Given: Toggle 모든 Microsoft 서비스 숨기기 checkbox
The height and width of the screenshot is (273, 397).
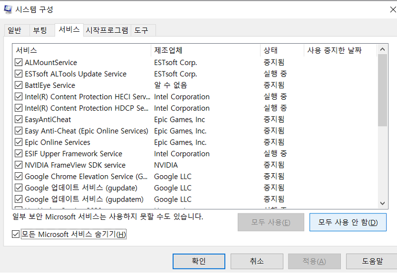Looking at the screenshot, I should [x=15, y=234].
